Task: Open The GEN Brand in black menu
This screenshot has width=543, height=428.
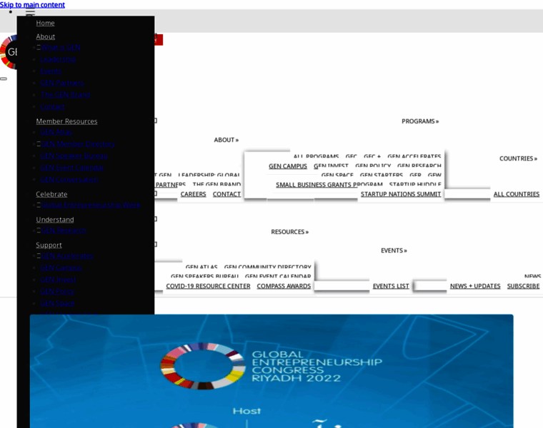Action: [x=65, y=95]
